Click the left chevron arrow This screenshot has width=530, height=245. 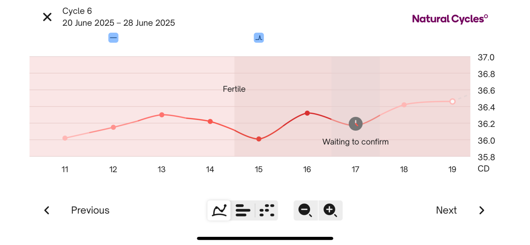[x=47, y=210]
